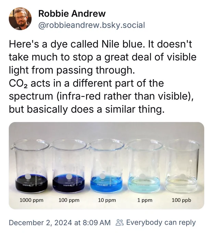Select the 10 ppm beaker
Screen dimensions: 213x233
[106, 166]
